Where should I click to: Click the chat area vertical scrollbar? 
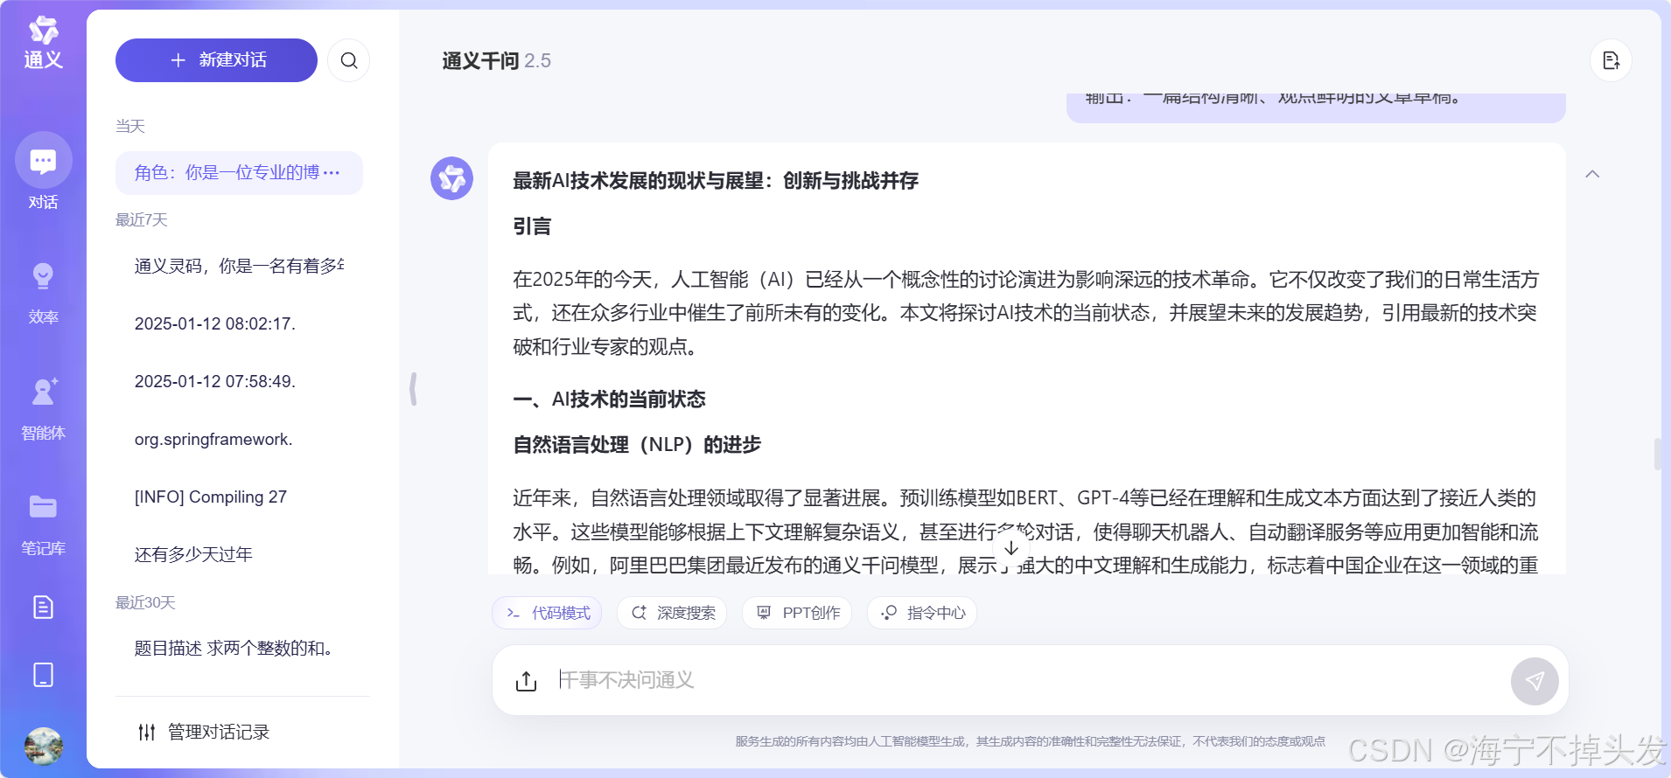pos(1657,455)
